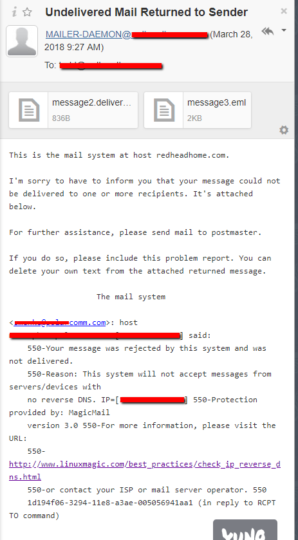
Task: Click the message3.eml document icon
Action: tap(164, 110)
